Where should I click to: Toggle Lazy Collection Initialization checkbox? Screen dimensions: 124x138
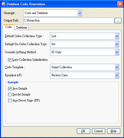(x=10, y=60)
